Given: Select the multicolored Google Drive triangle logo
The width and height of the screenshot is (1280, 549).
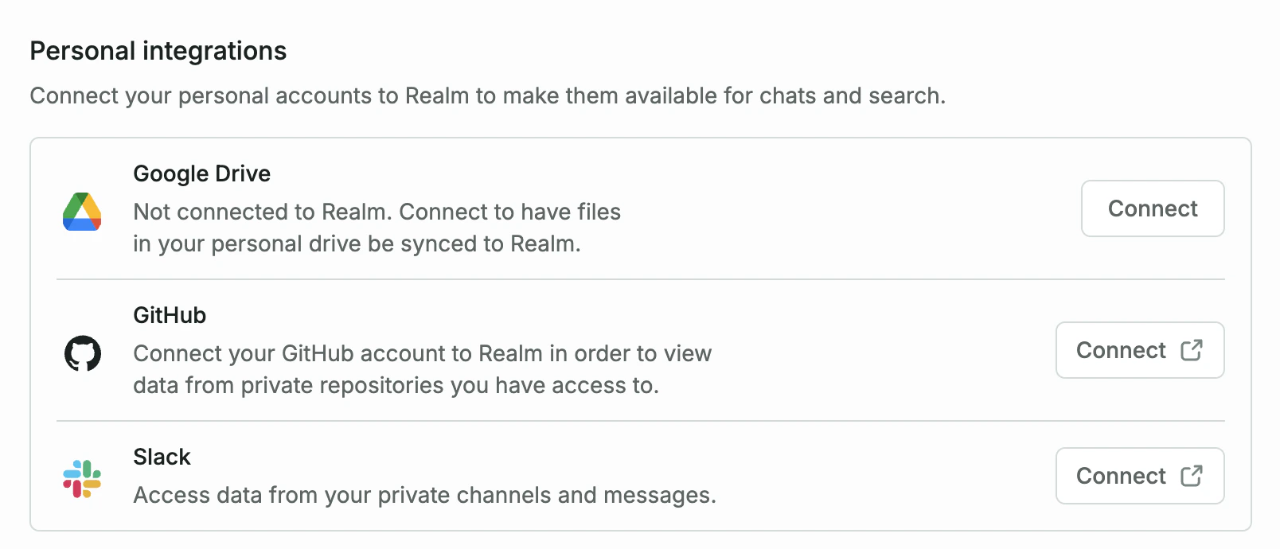Looking at the screenshot, I should [82, 212].
